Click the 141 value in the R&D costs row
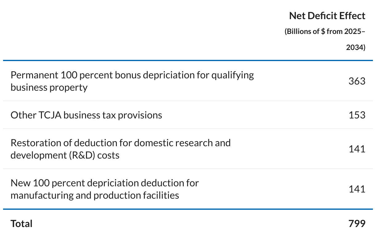376x240 pixels. (357, 149)
